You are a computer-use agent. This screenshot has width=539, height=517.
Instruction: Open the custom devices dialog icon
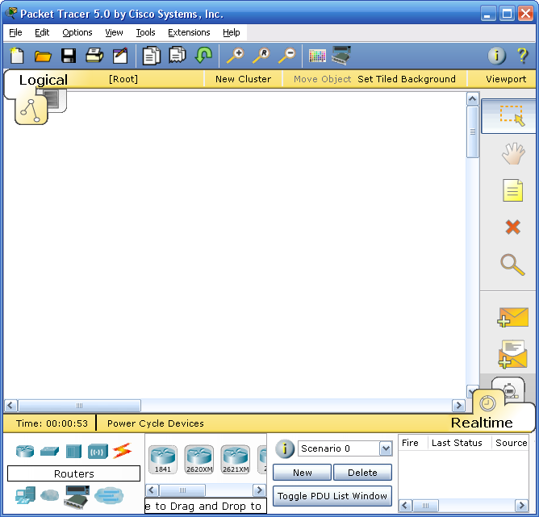(341, 56)
